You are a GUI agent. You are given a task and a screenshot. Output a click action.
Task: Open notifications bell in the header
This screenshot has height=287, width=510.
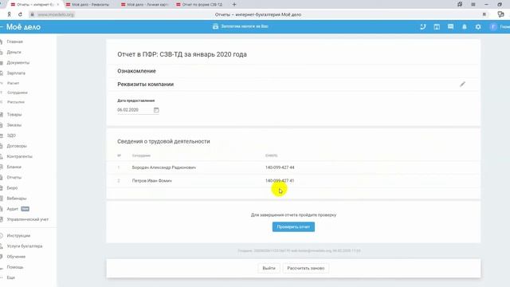[x=465, y=26]
